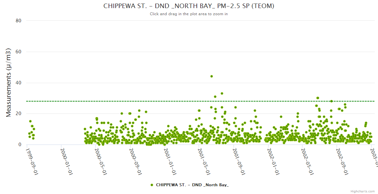
Task: Click the green legend marker icon
Action: coord(152,185)
